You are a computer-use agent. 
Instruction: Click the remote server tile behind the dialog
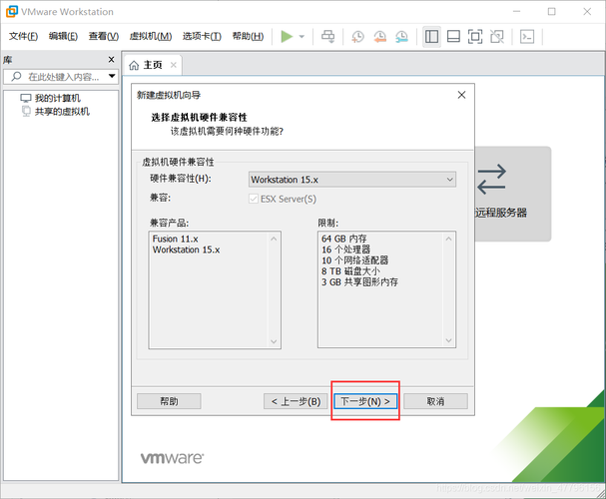(x=512, y=194)
